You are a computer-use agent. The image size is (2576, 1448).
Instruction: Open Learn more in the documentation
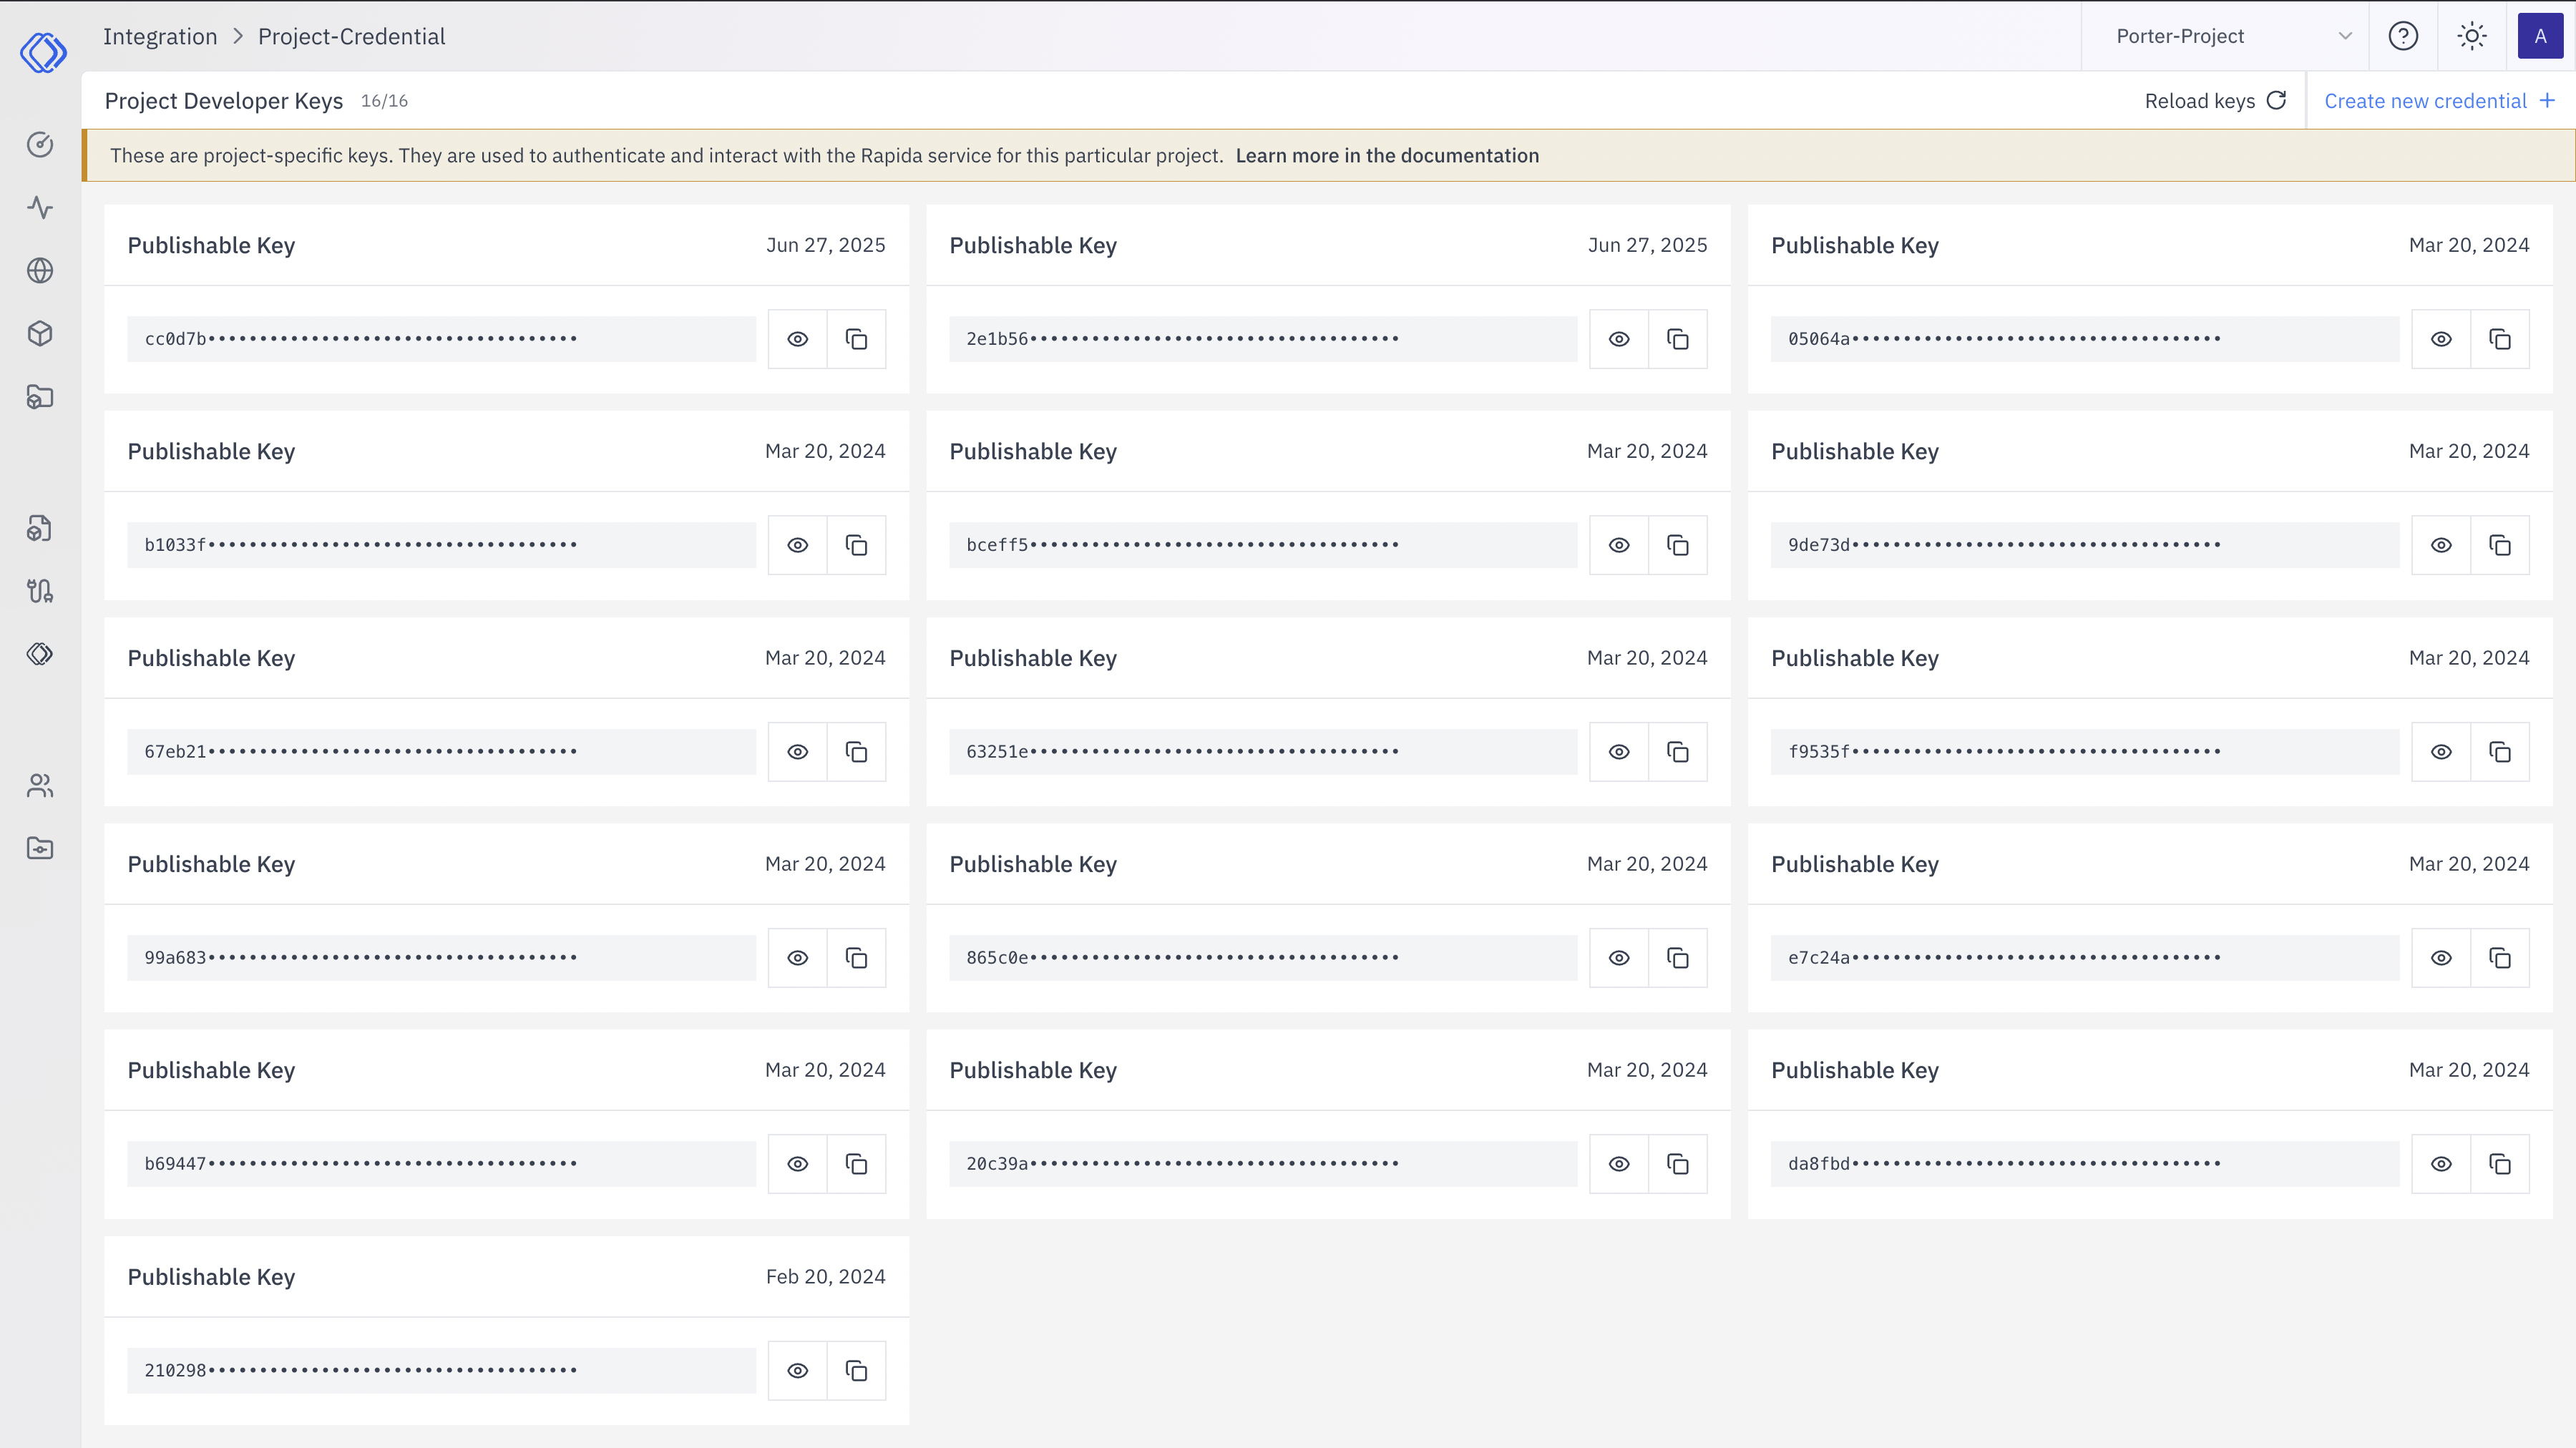[x=1387, y=155]
